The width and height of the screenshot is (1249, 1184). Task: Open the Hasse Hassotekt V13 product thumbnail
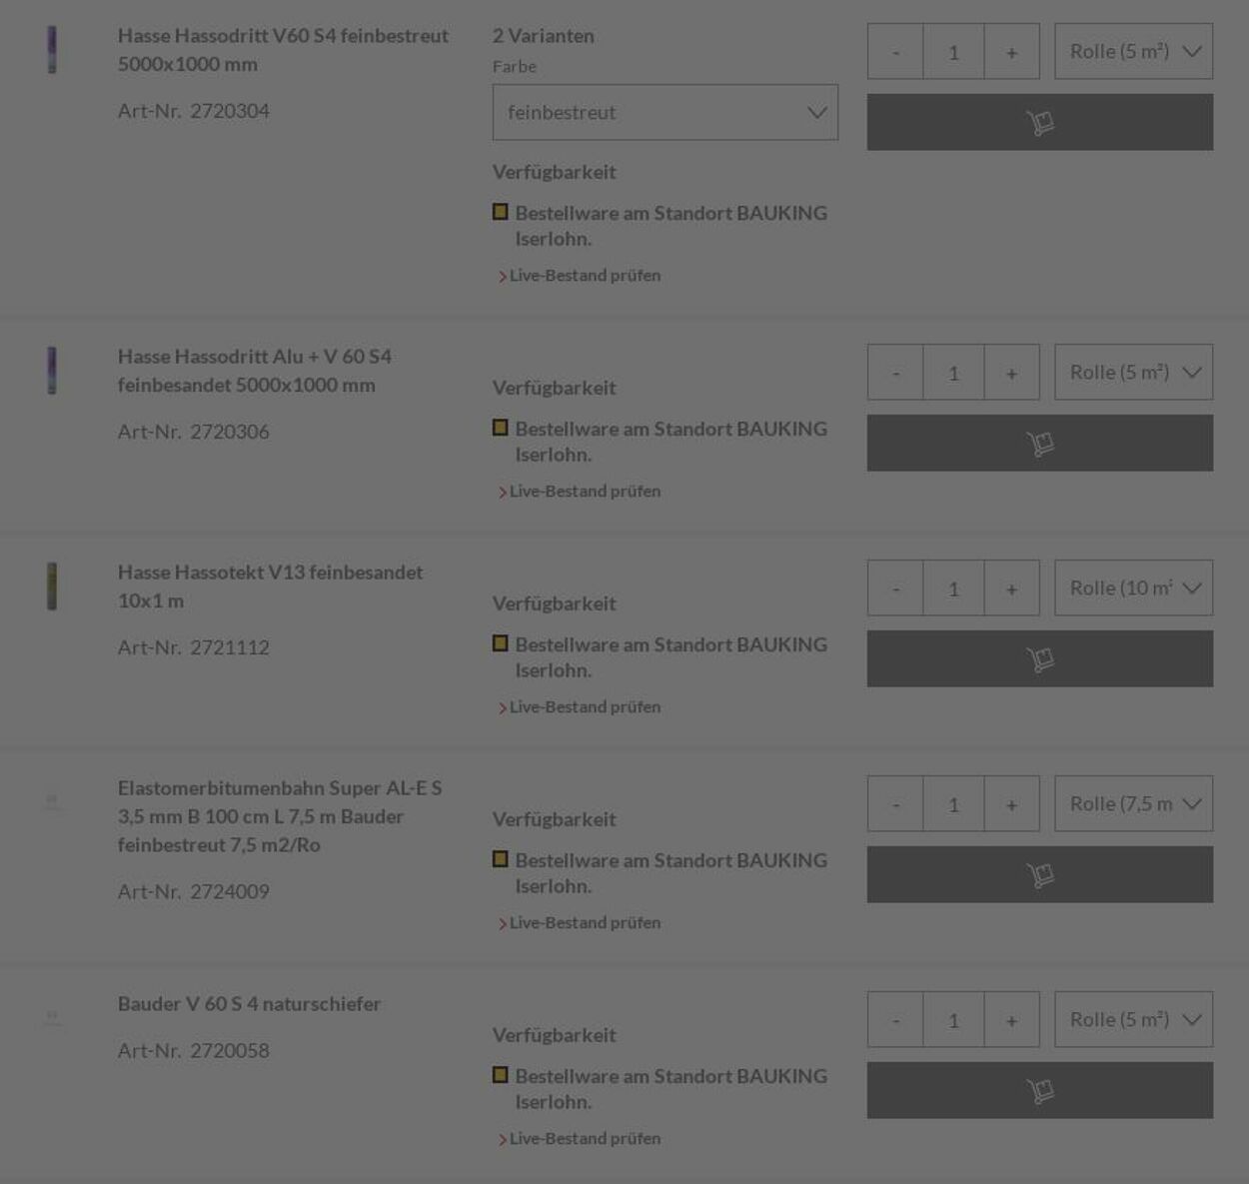click(x=52, y=587)
